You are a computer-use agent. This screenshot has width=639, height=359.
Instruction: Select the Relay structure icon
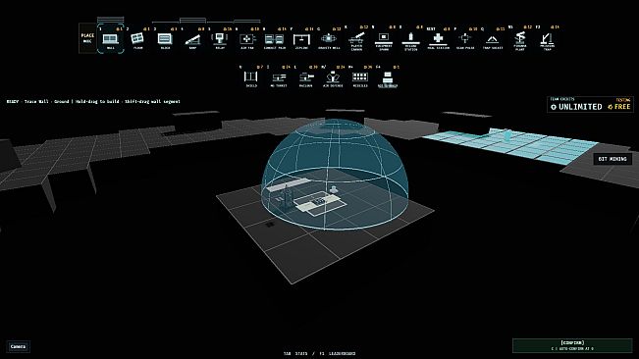(220, 40)
